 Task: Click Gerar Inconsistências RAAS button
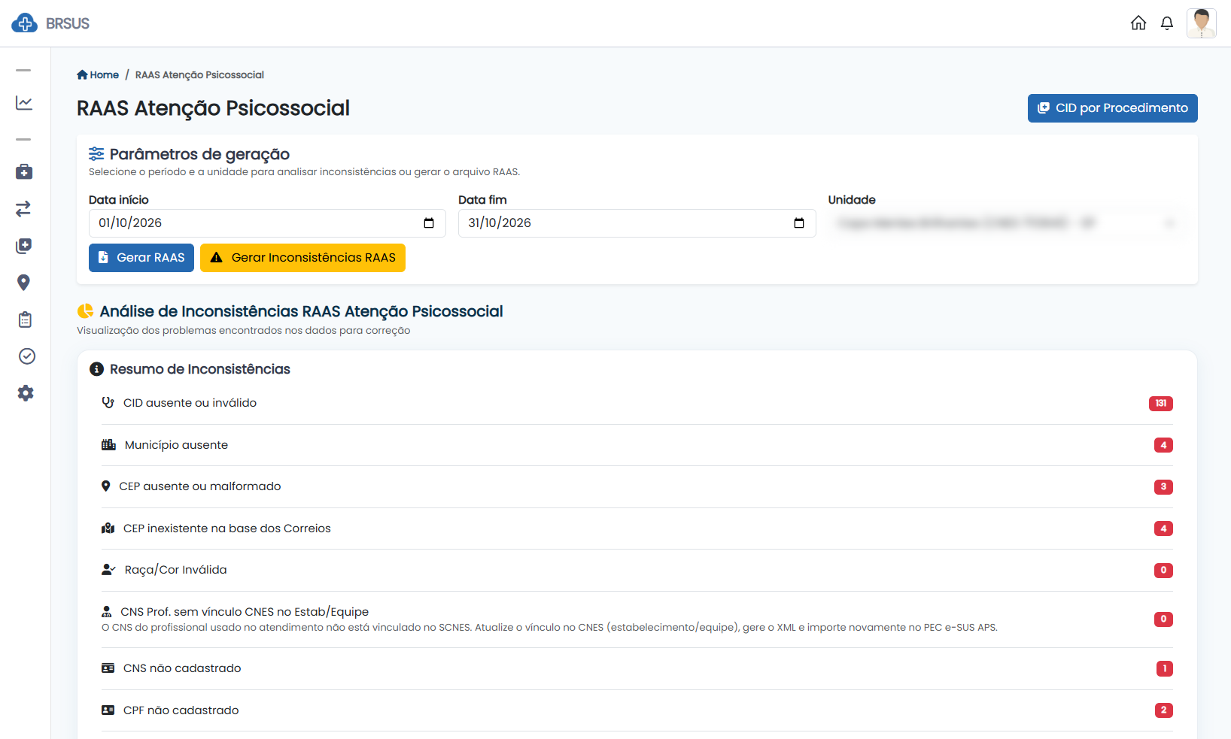(302, 258)
